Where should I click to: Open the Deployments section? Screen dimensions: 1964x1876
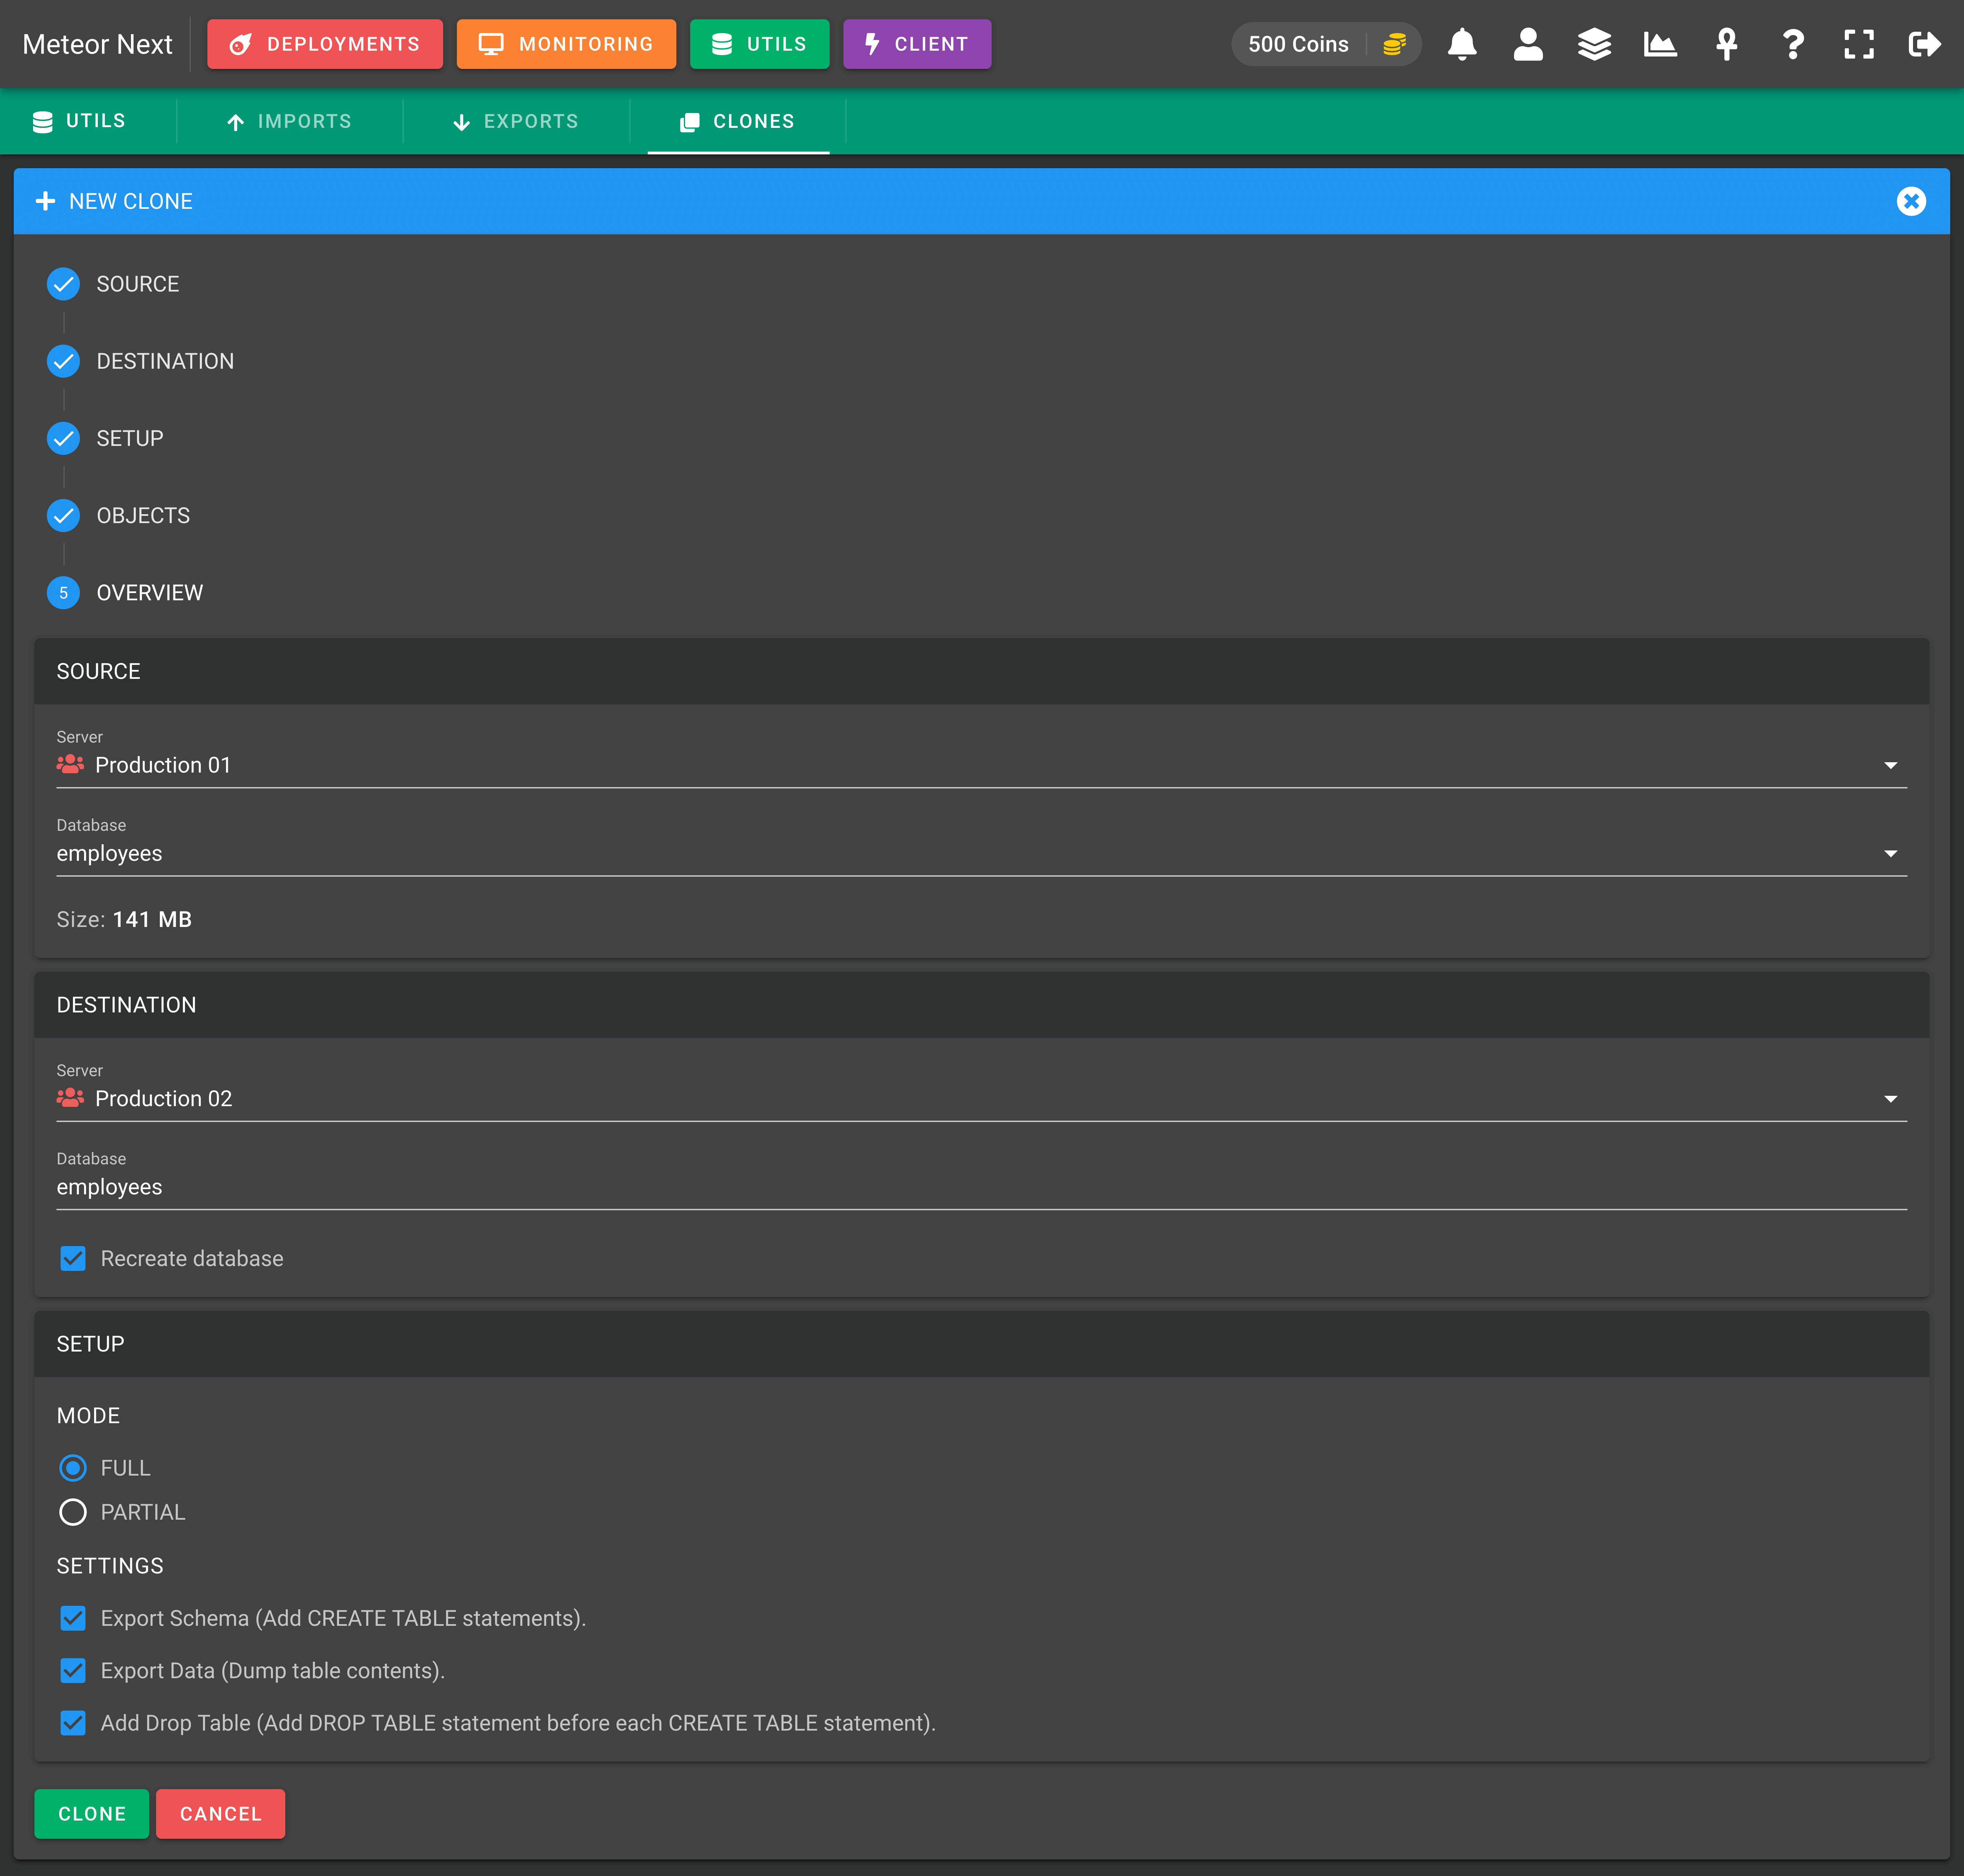coord(325,44)
